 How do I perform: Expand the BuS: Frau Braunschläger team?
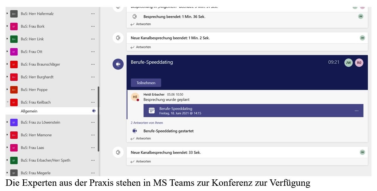(x=7, y=64)
